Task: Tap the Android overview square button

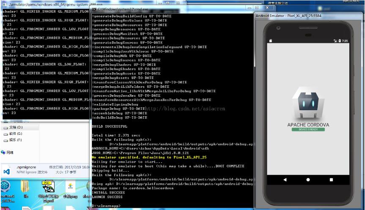Action: (331, 180)
